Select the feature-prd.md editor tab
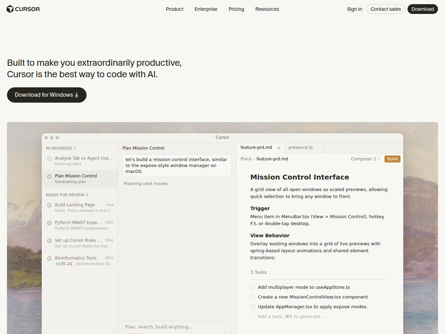Image resolution: width=445 pixels, height=334 pixels. [x=256, y=148]
